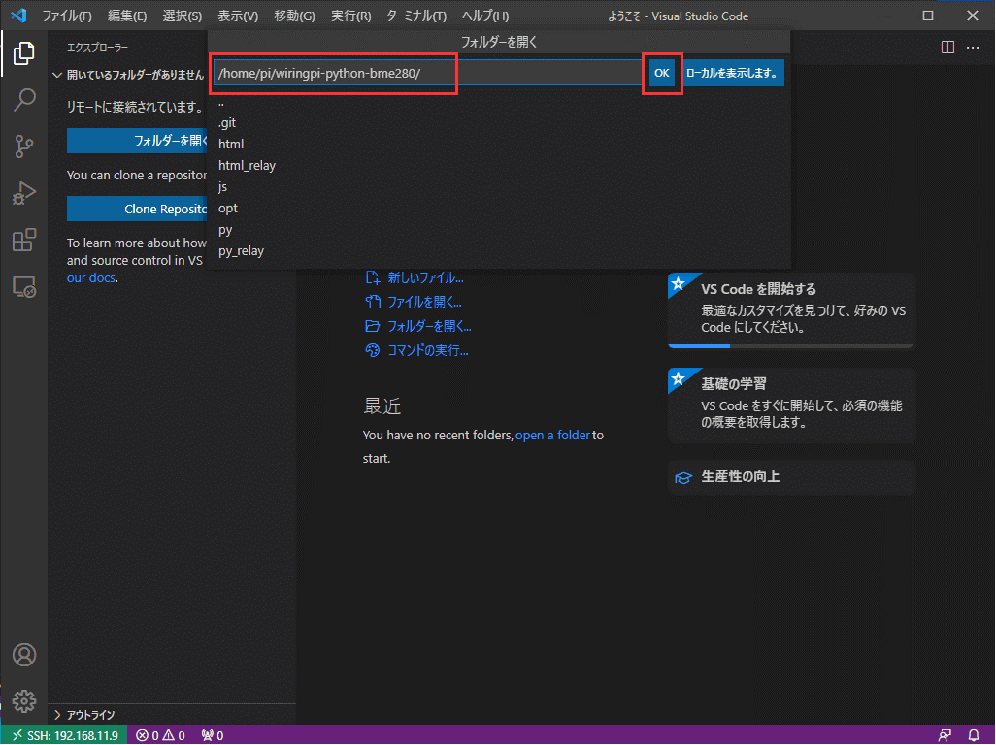The height and width of the screenshot is (745, 996).
Task: Open the notifications bell icon
Action: pos(973,735)
